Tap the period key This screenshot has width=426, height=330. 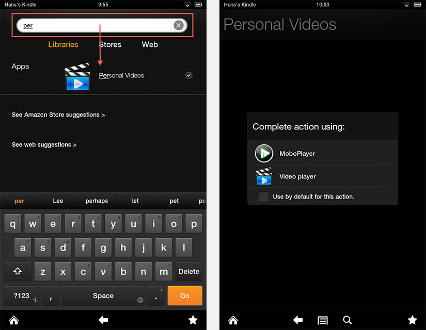pyautogui.click(x=156, y=295)
